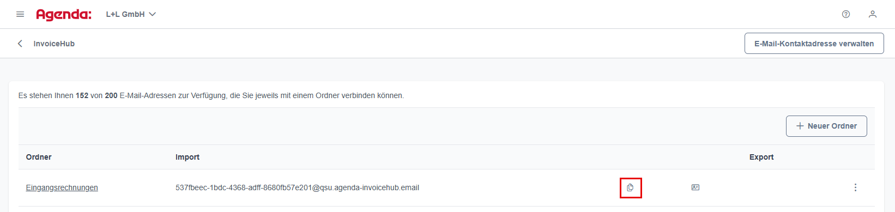Open the contact card icon for Eingangsrechnungen

pos(695,187)
